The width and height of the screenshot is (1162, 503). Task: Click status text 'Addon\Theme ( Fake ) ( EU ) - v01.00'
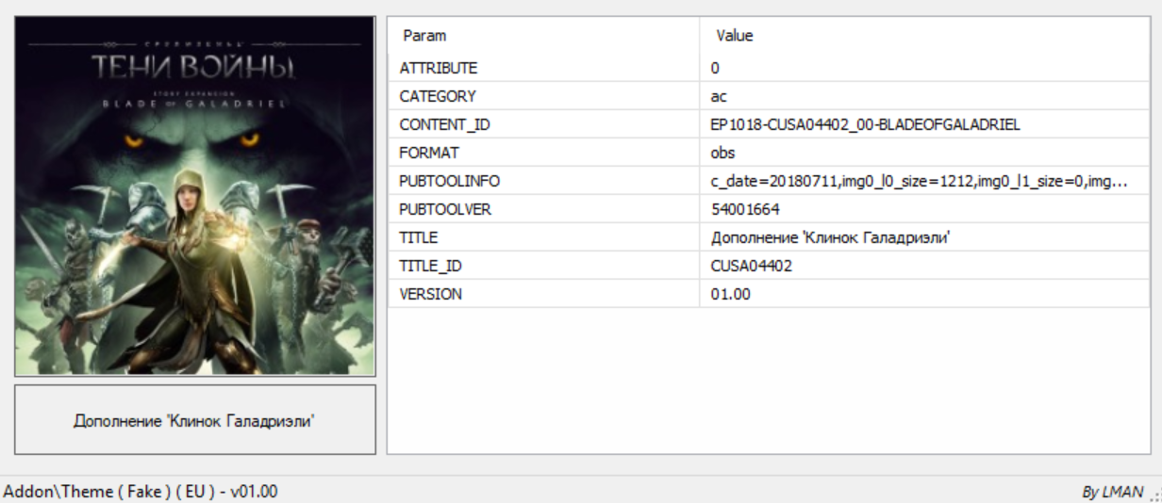click(141, 492)
